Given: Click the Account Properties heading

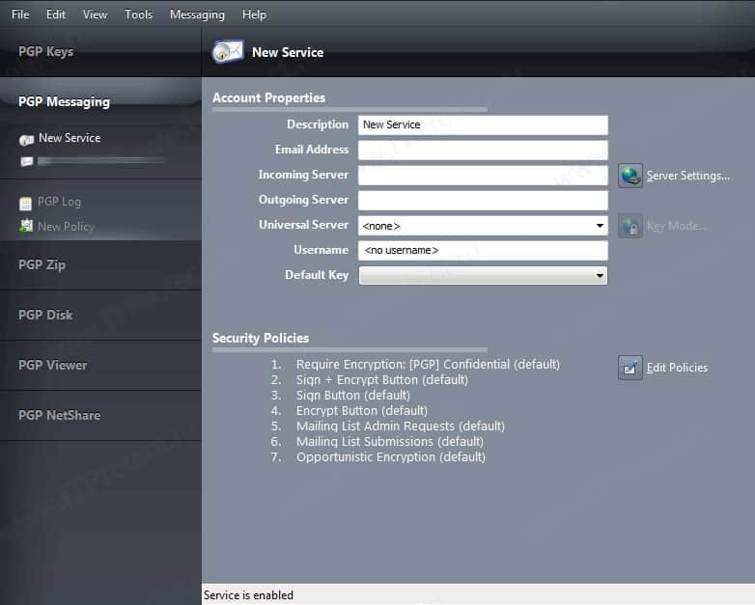Looking at the screenshot, I should click(268, 97).
